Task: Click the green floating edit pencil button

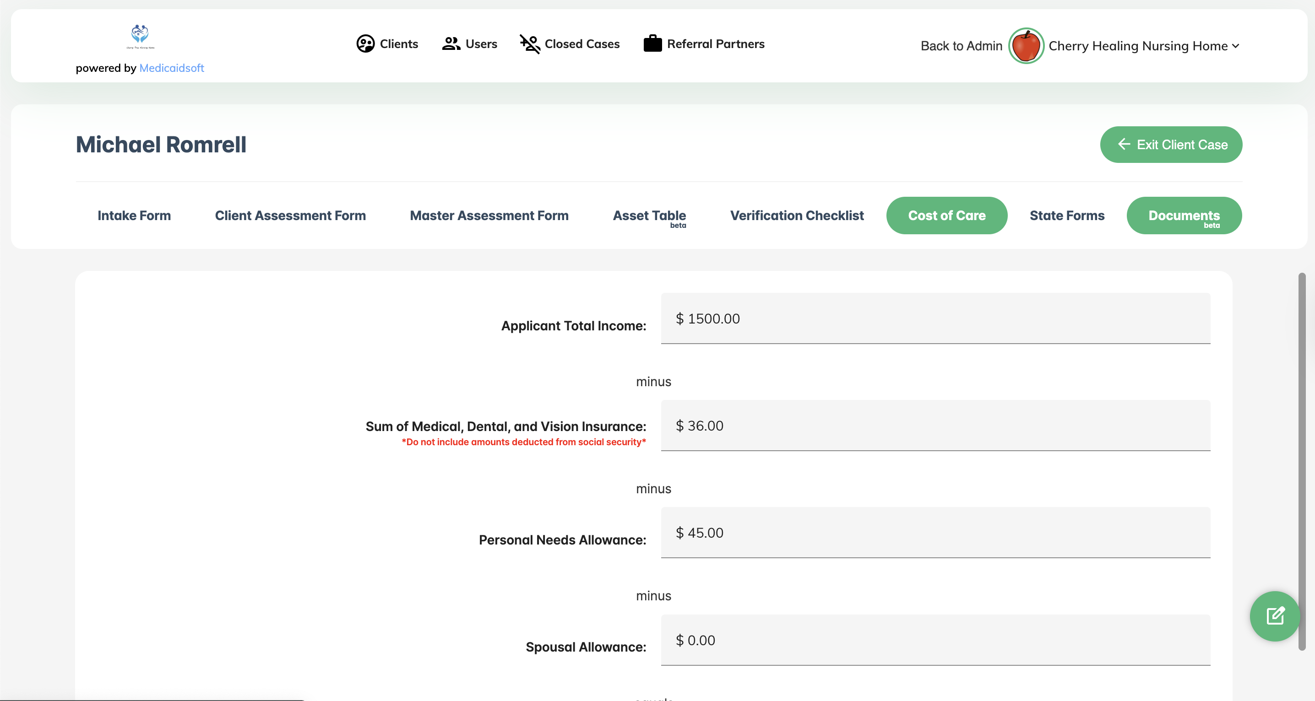Action: click(1274, 615)
